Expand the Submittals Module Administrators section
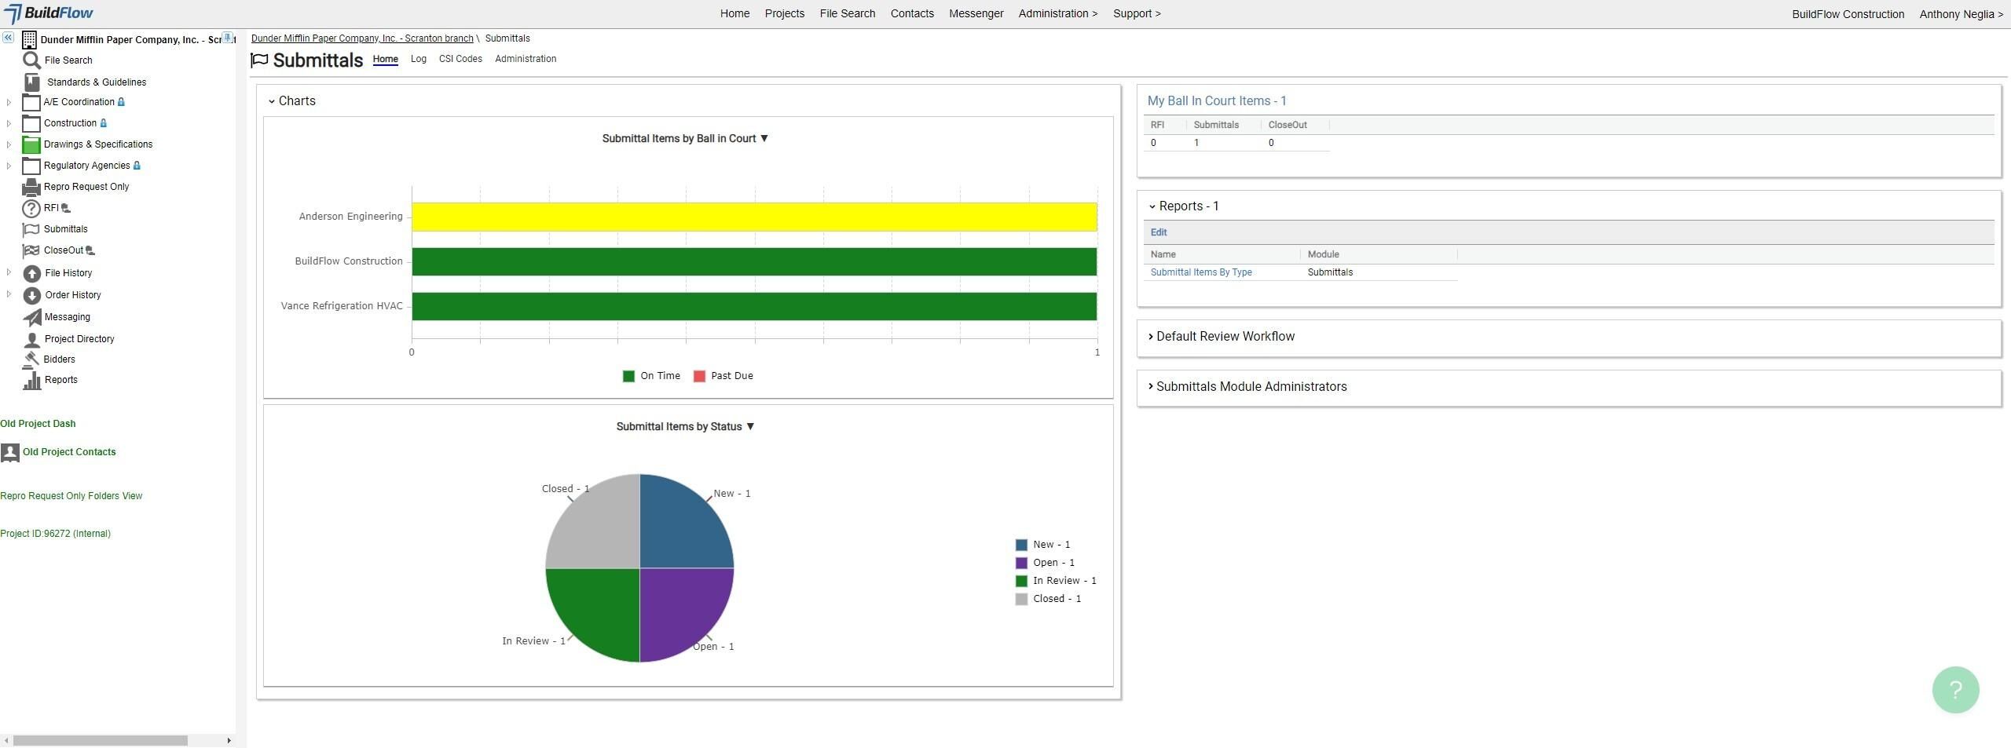Viewport: 2011px width, 748px height. (x=1151, y=387)
